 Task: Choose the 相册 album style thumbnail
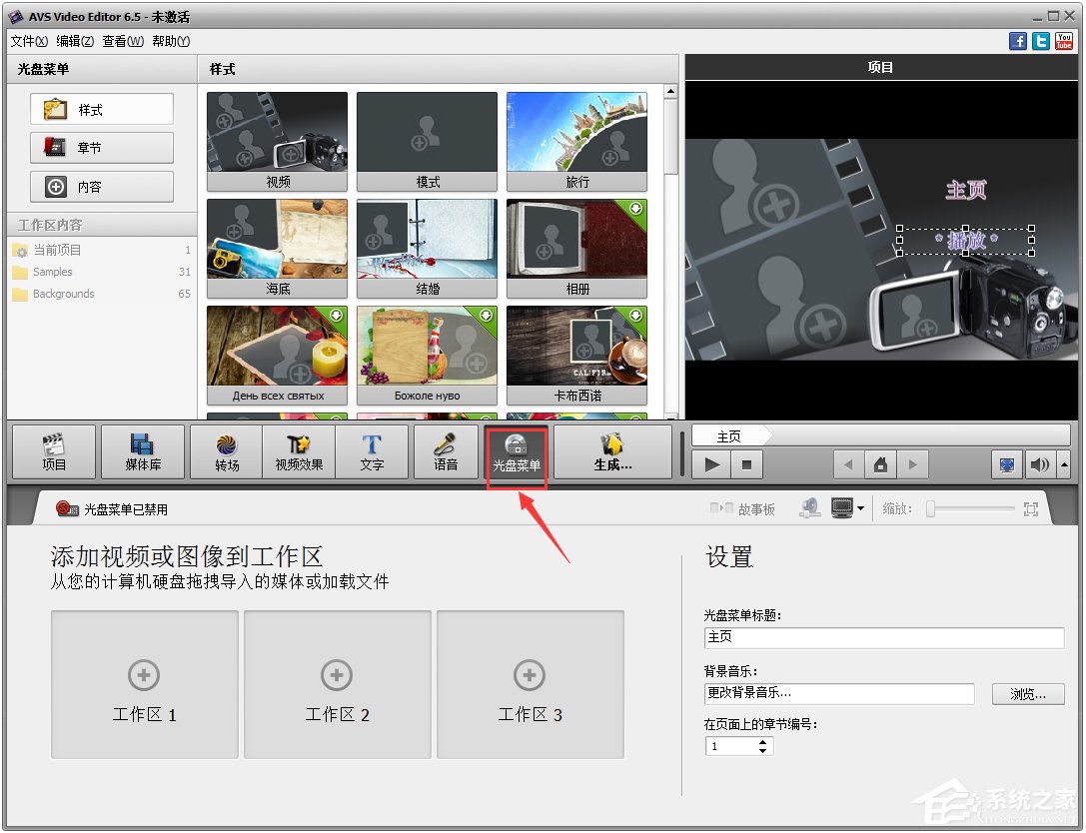pos(576,249)
